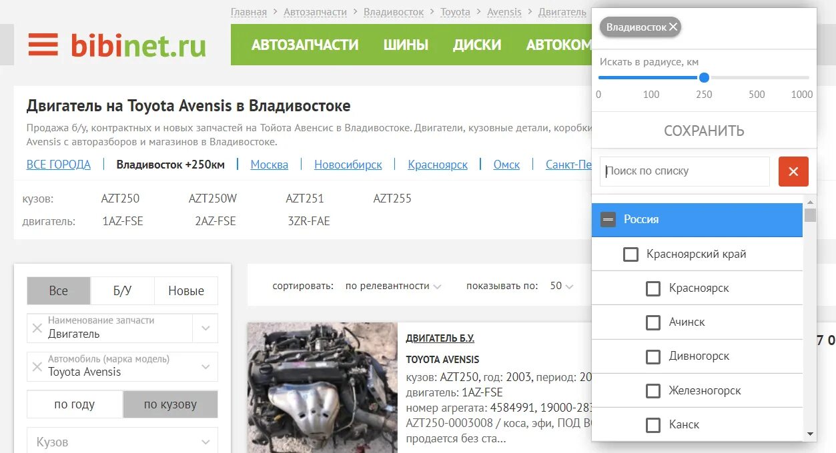Click the Поиск по списку input field
Viewport: 836px width, 453px height.
(685, 171)
